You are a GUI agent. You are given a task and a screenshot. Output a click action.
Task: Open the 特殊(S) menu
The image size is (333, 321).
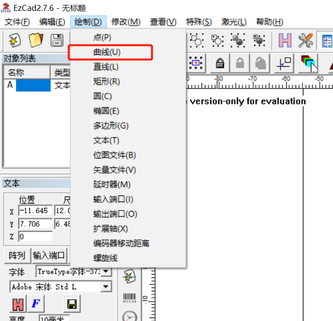click(199, 22)
